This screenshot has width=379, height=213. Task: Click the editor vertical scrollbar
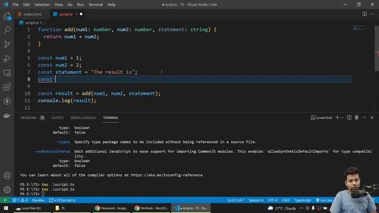pos(377,49)
